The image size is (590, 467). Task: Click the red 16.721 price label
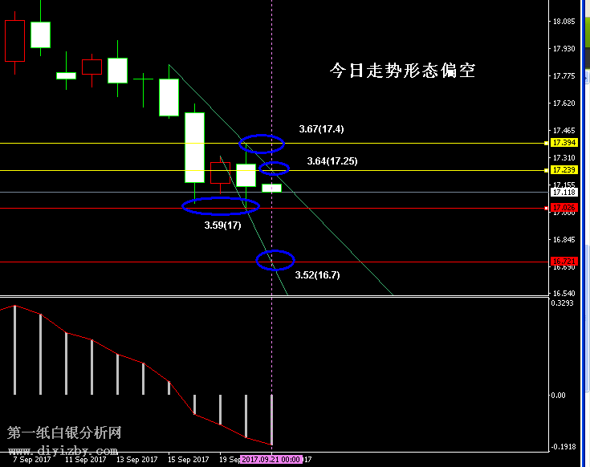(x=562, y=262)
